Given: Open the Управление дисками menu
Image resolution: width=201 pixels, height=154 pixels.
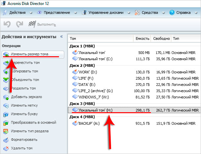Looking at the screenshot, I should tap(106, 13).
